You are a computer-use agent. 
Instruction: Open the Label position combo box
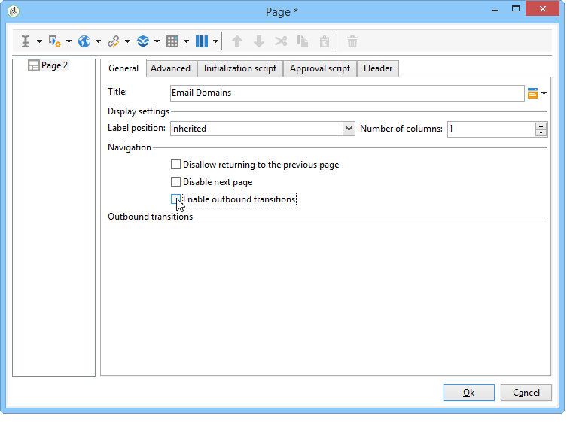coord(263,129)
